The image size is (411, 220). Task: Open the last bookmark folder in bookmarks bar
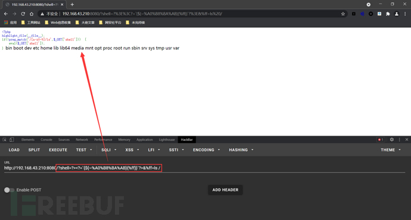(x=135, y=23)
